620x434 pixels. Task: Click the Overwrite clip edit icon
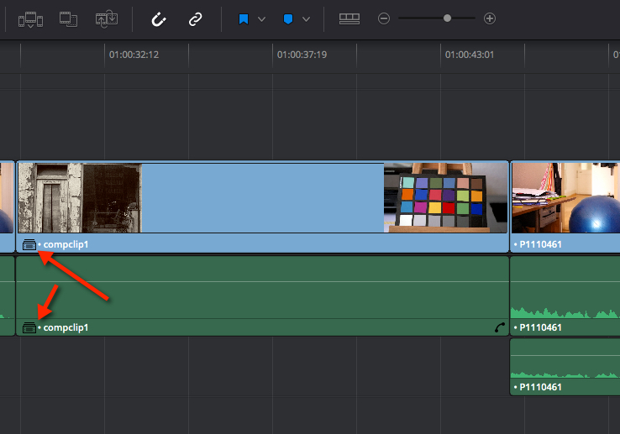click(x=68, y=18)
